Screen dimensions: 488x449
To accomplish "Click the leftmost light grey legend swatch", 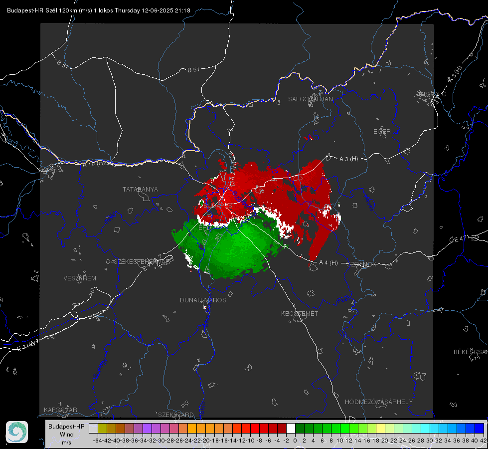I will pyautogui.click(x=93, y=429).
